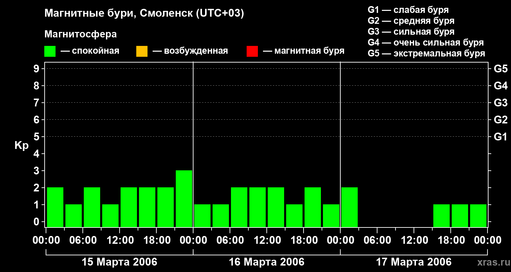Click the first bar on 15 March at 00:00
The width and height of the screenshot is (511, 272).
tap(55, 207)
